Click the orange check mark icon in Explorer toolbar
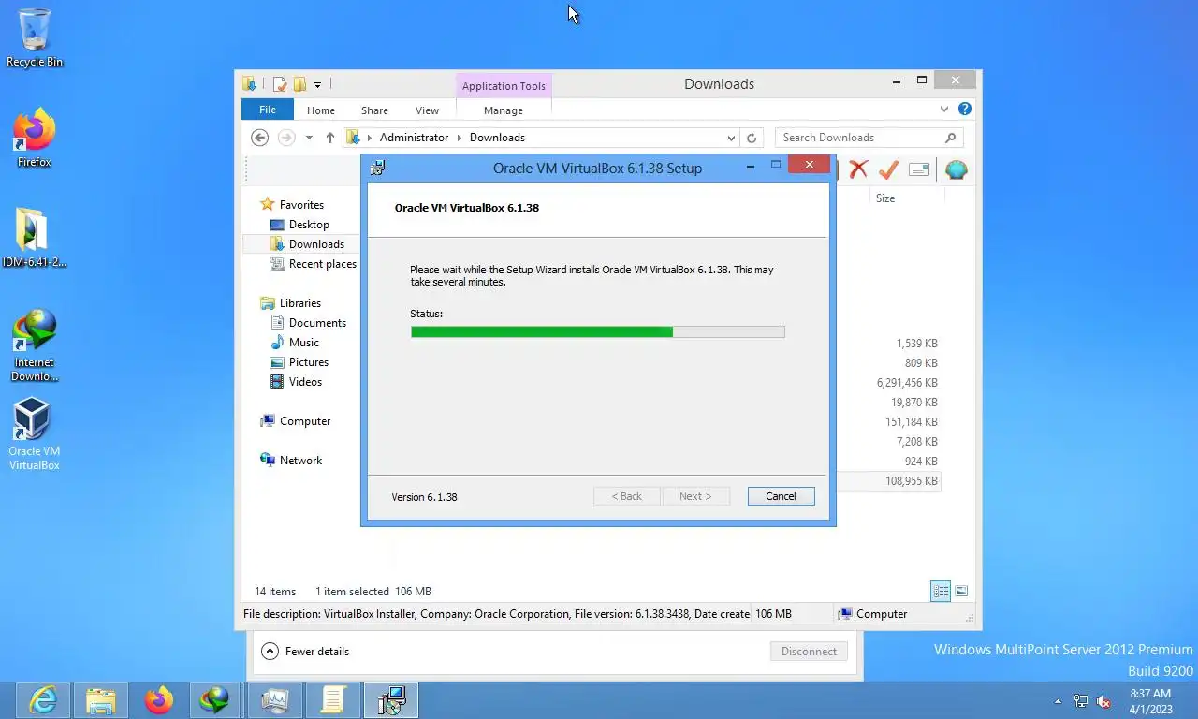This screenshot has height=719, width=1198. tap(888, 169)
